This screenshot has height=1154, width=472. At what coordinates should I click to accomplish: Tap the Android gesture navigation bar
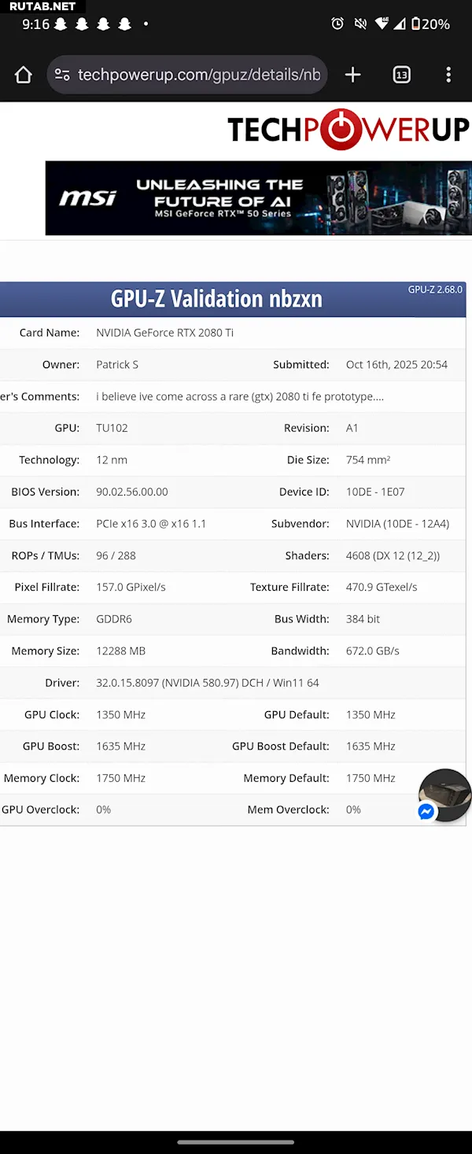pyautogui.click(x=236, y=1142)
